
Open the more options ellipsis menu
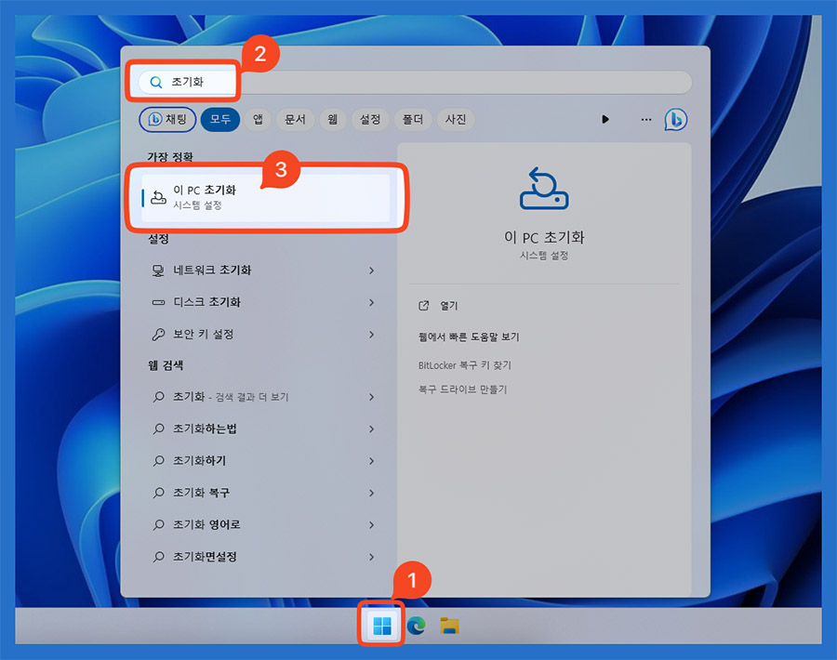point(646,120)
